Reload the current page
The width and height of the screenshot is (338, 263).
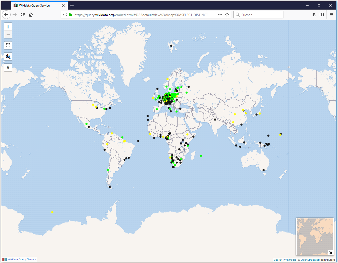[x=23, y=15]
